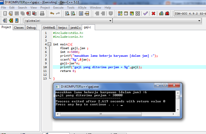Switch to the Project panel tab
The height and width of the screenshot is (134, 206).
[x=6, y=27]
